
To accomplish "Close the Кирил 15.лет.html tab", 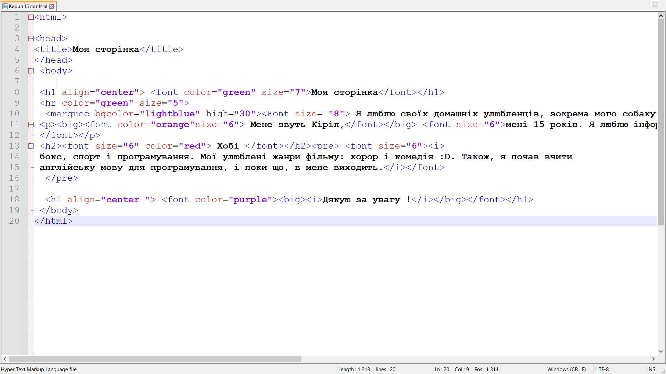I will pos(51,6).
